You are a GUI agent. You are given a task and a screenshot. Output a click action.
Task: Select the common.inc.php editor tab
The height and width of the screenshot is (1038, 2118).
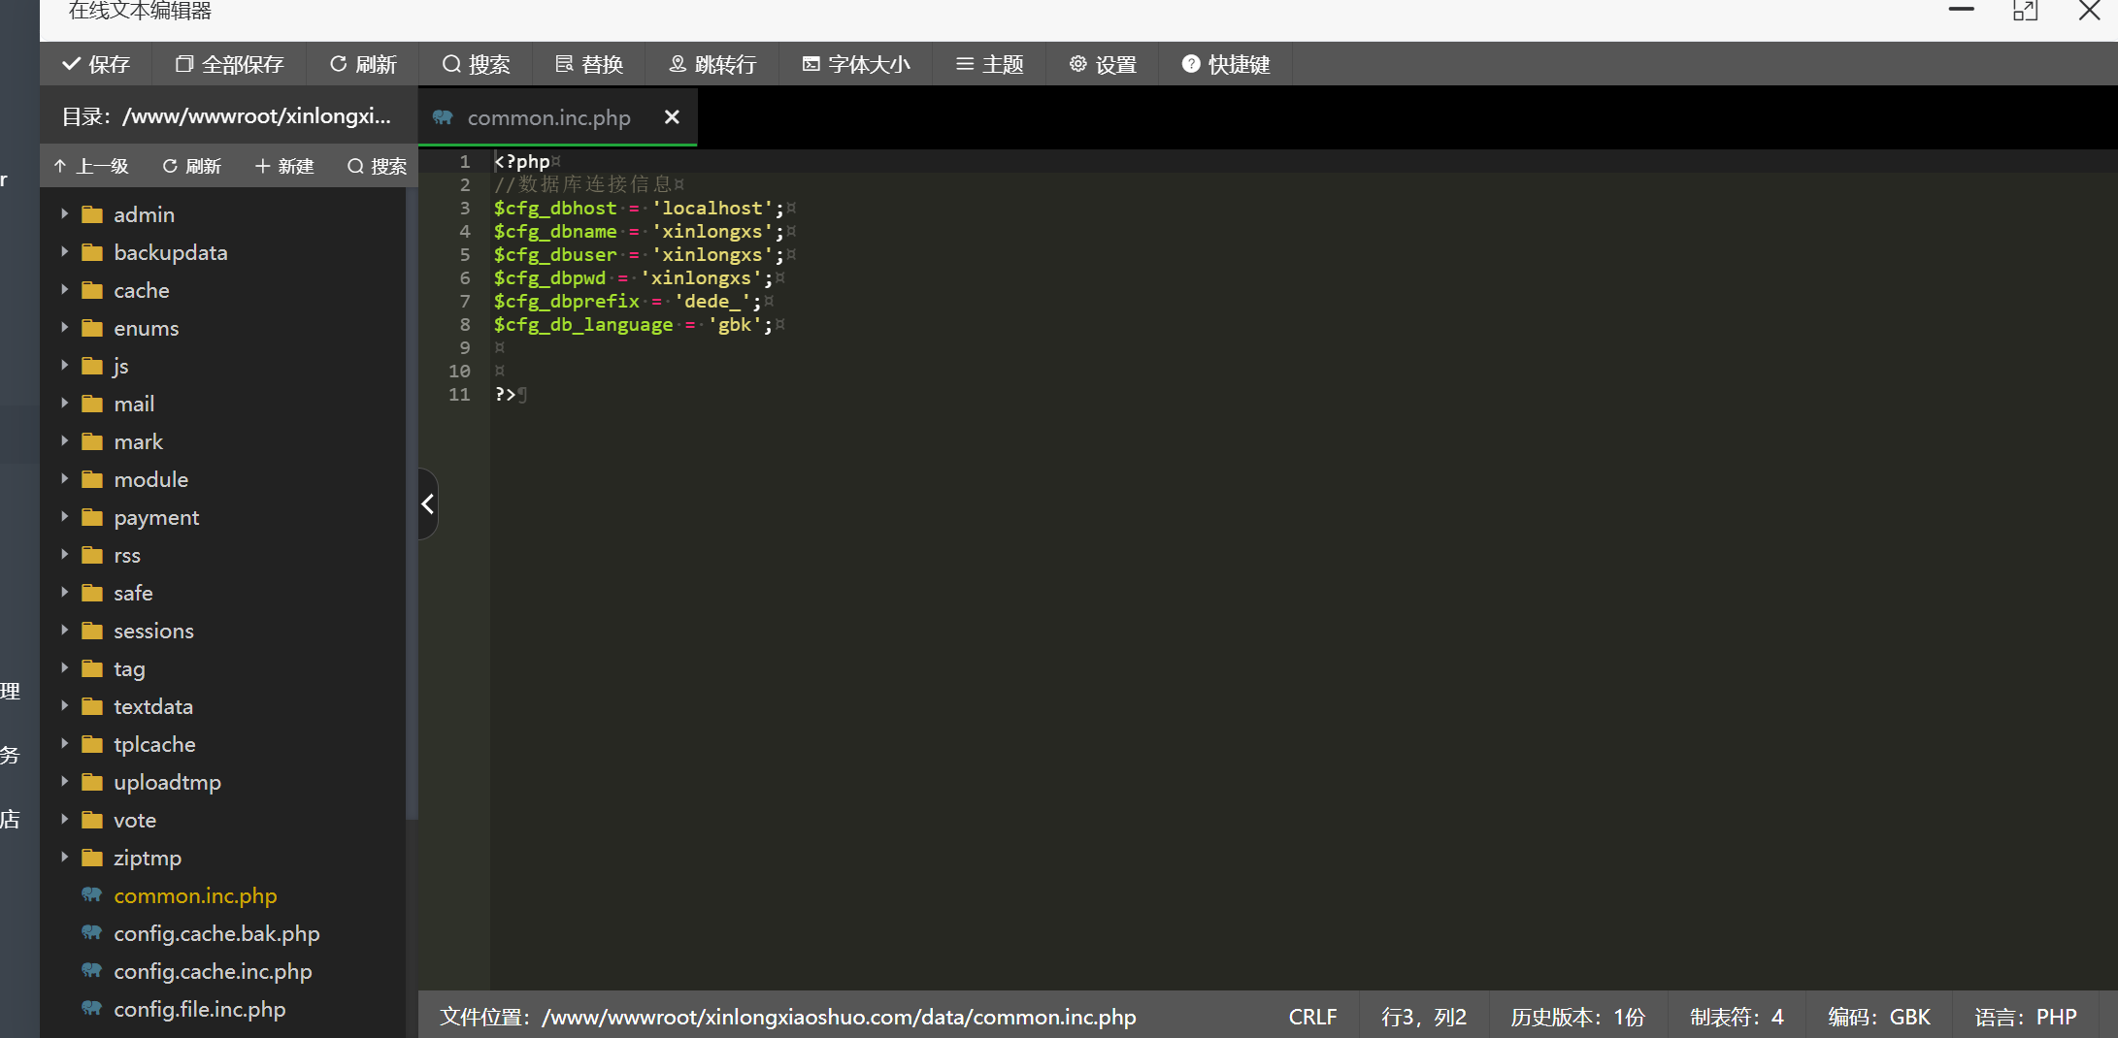(548, 117)
